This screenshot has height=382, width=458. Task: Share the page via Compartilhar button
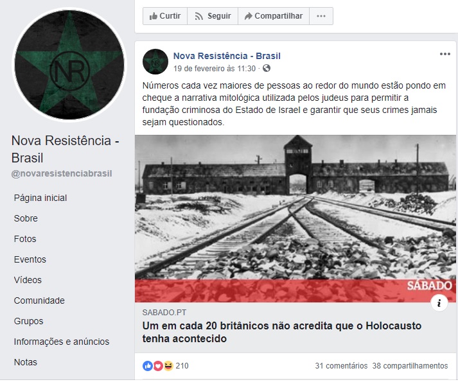coord(274,16)
